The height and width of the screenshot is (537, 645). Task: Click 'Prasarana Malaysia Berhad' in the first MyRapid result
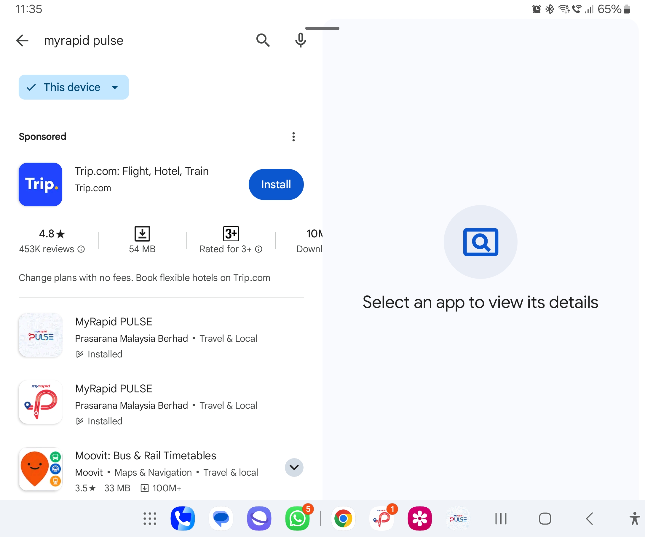(131, 338)
